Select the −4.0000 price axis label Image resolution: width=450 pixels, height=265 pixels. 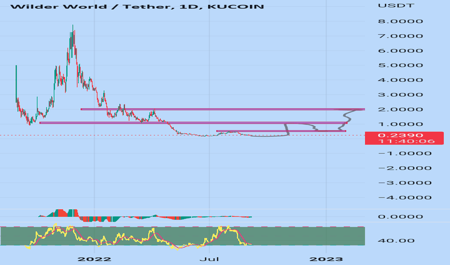coord(405,198)
